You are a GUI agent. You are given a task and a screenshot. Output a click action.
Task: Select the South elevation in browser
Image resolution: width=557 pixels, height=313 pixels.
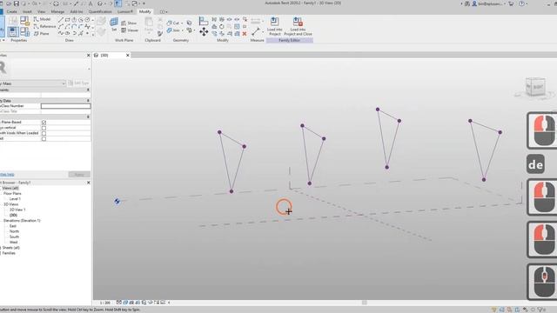click(x=14, y=236)
